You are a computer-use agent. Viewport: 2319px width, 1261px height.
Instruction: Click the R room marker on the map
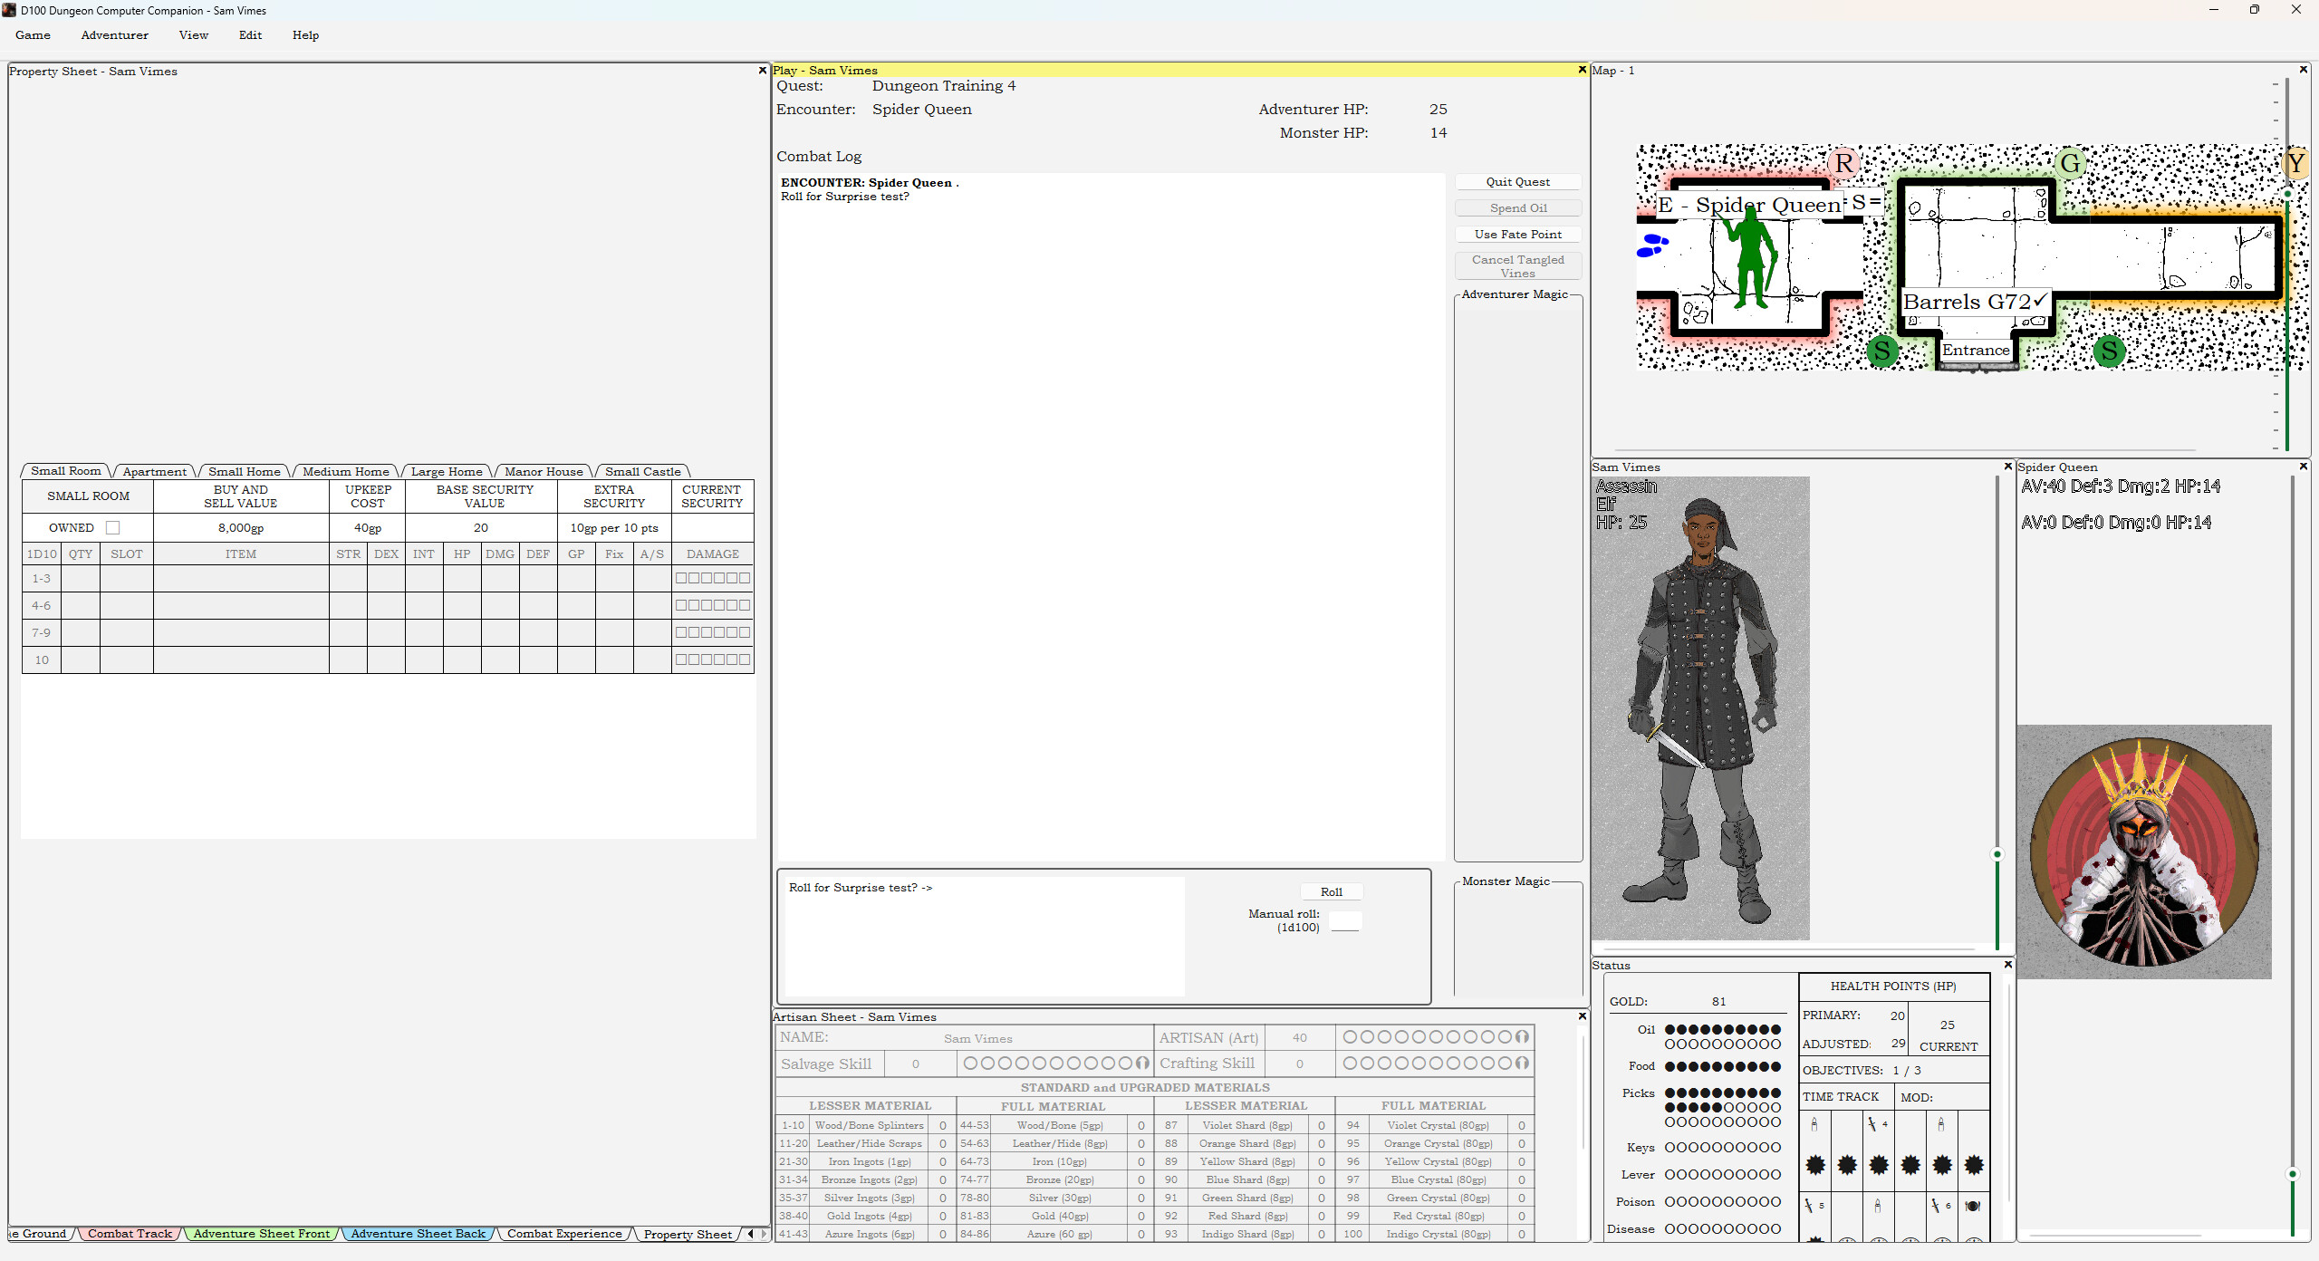click(x=1843, y=163)
